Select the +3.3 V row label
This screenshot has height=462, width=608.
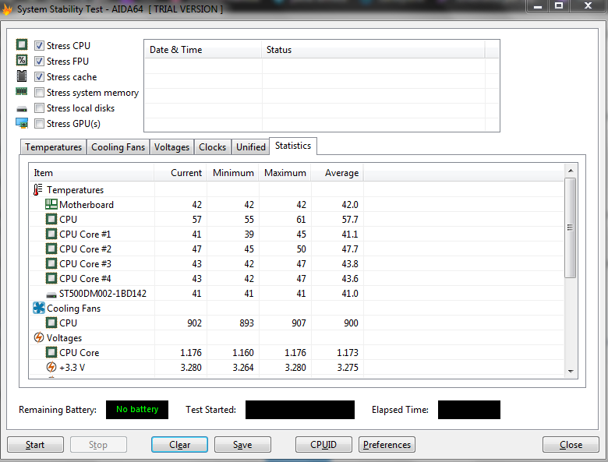click(72, 368)
